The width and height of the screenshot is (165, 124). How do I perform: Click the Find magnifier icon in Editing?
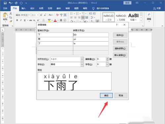(149, 14)
